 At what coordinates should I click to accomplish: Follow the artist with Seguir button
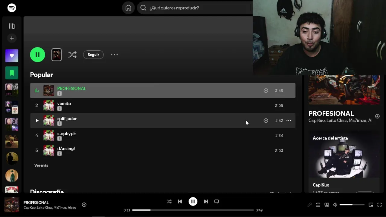click(93, 55)
